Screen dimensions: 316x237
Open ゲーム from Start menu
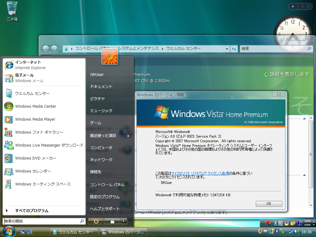click(110, 123)
